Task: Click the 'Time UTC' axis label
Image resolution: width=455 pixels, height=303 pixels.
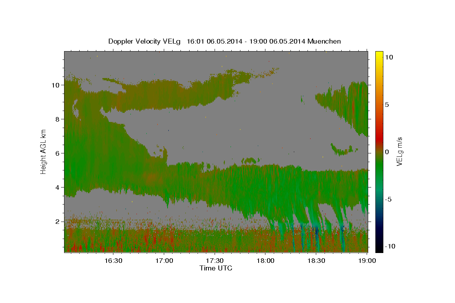Action: coord(216,268)
